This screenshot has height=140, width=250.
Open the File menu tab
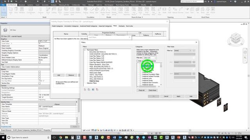(3, 5)
